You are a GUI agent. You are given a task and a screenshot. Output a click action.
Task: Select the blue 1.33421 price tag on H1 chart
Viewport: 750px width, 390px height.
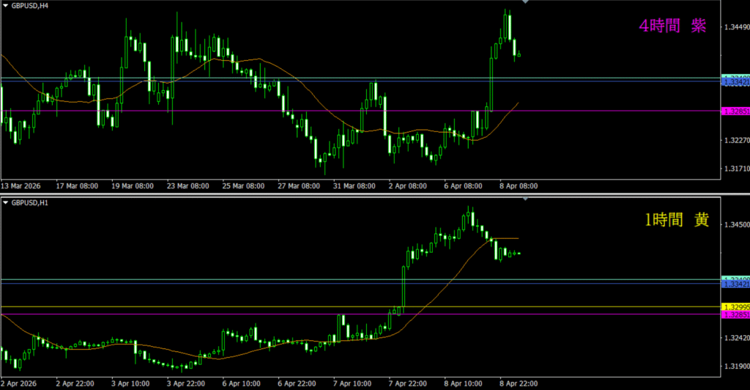735,284
